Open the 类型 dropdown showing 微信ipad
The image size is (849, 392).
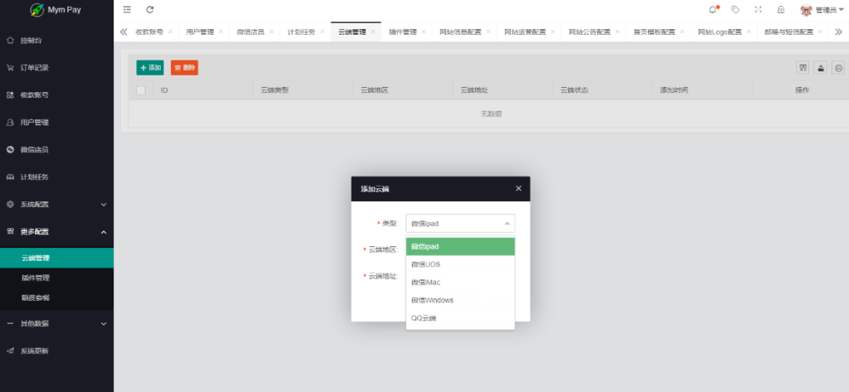click(460, 223)
